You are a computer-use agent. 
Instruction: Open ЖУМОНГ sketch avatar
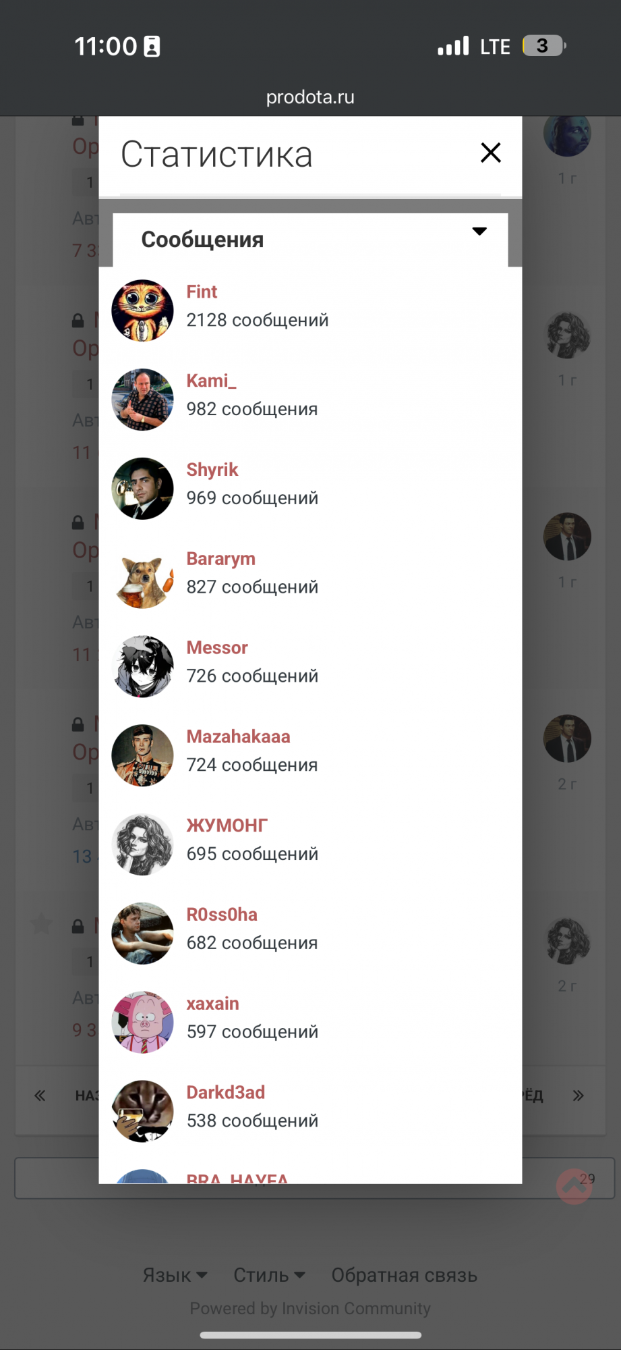pos(142,844)
